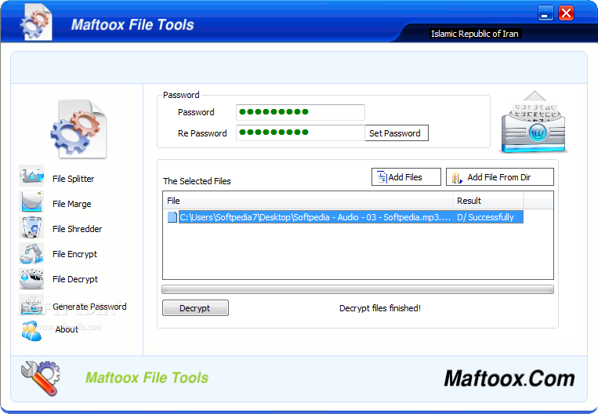598x414 pixels.
Task: Click the File Shredder trash icon
Action: [31, 227]
